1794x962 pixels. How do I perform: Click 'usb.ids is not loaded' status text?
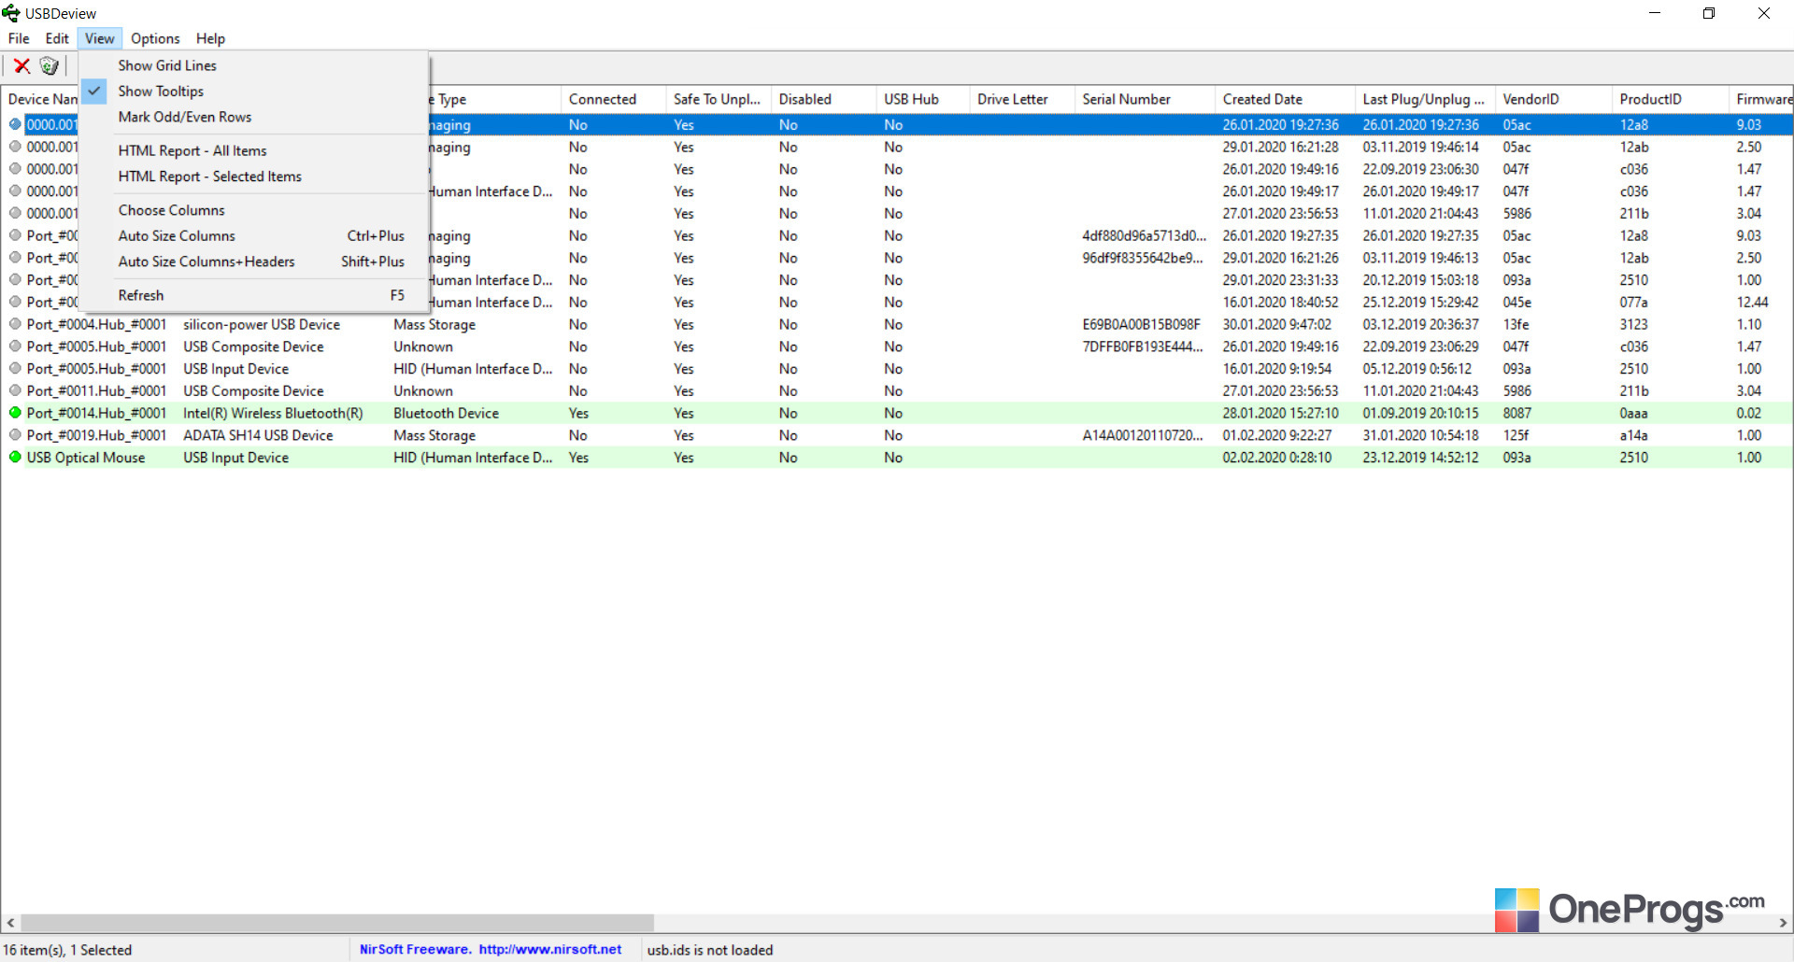tap(710, 949)
